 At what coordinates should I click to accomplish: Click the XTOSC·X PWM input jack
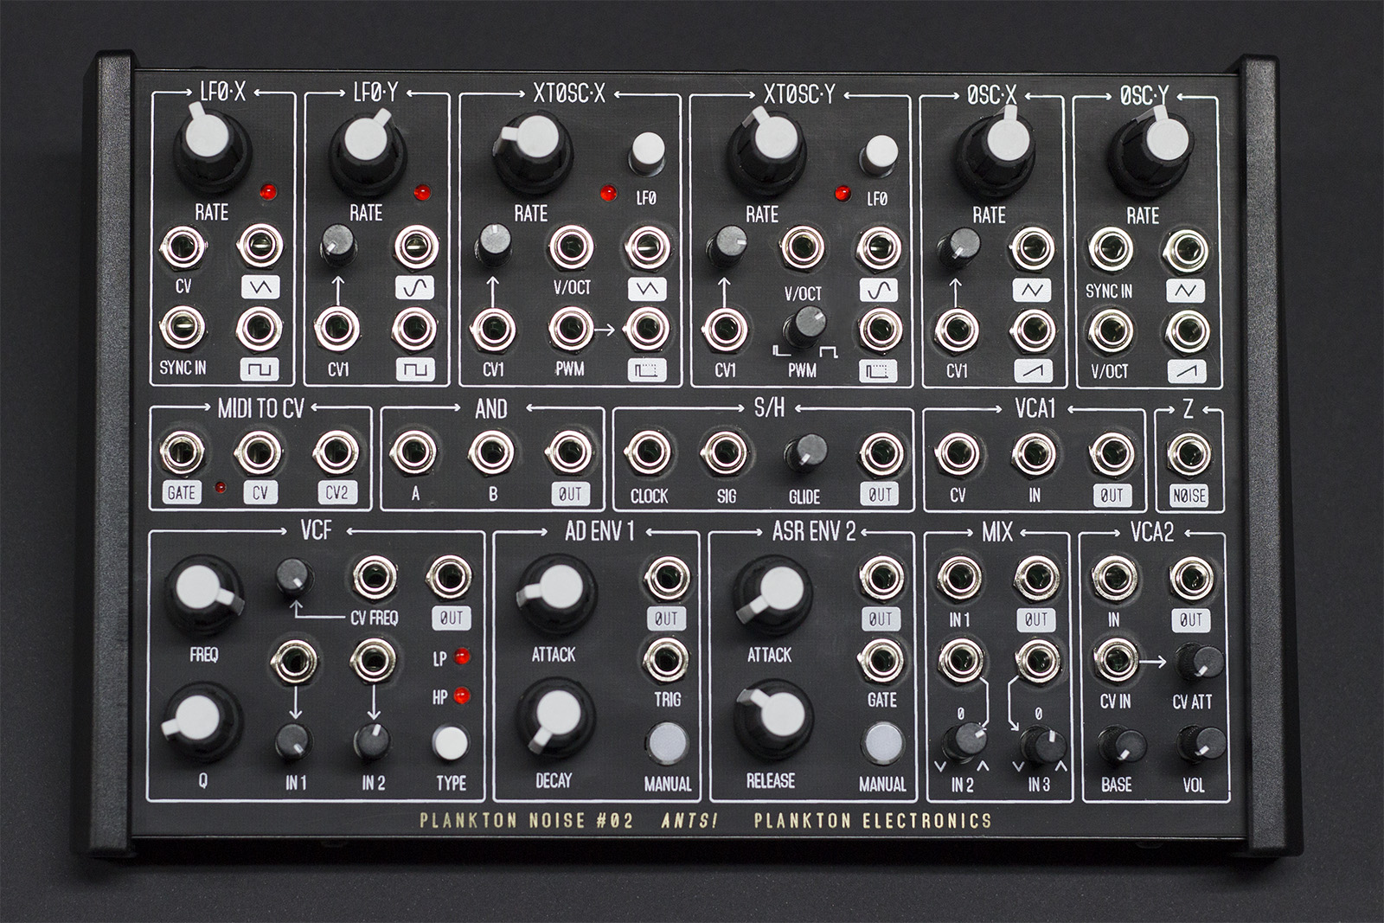pos(570,330)
